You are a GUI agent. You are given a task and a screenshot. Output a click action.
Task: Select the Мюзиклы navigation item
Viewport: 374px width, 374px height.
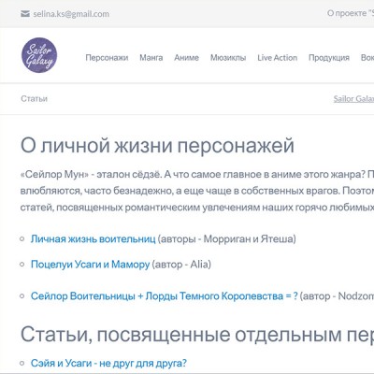pyautogui.click(x=228, y=58)
